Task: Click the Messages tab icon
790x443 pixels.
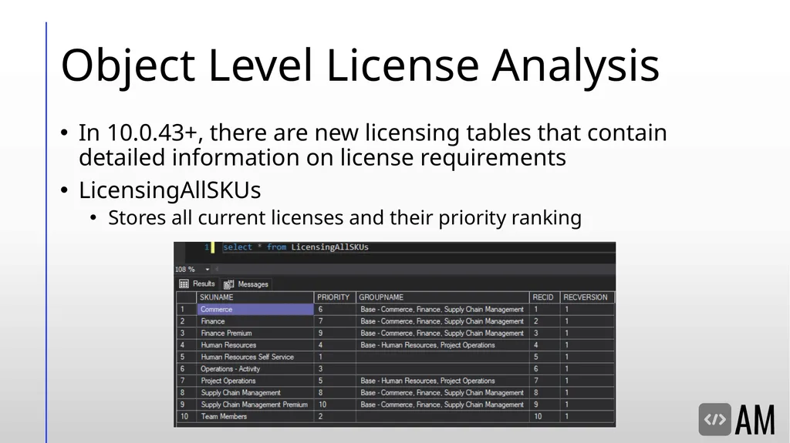Action: (228, 284)
